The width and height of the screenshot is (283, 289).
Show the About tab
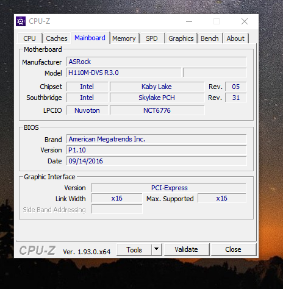(x=235, y=38)
